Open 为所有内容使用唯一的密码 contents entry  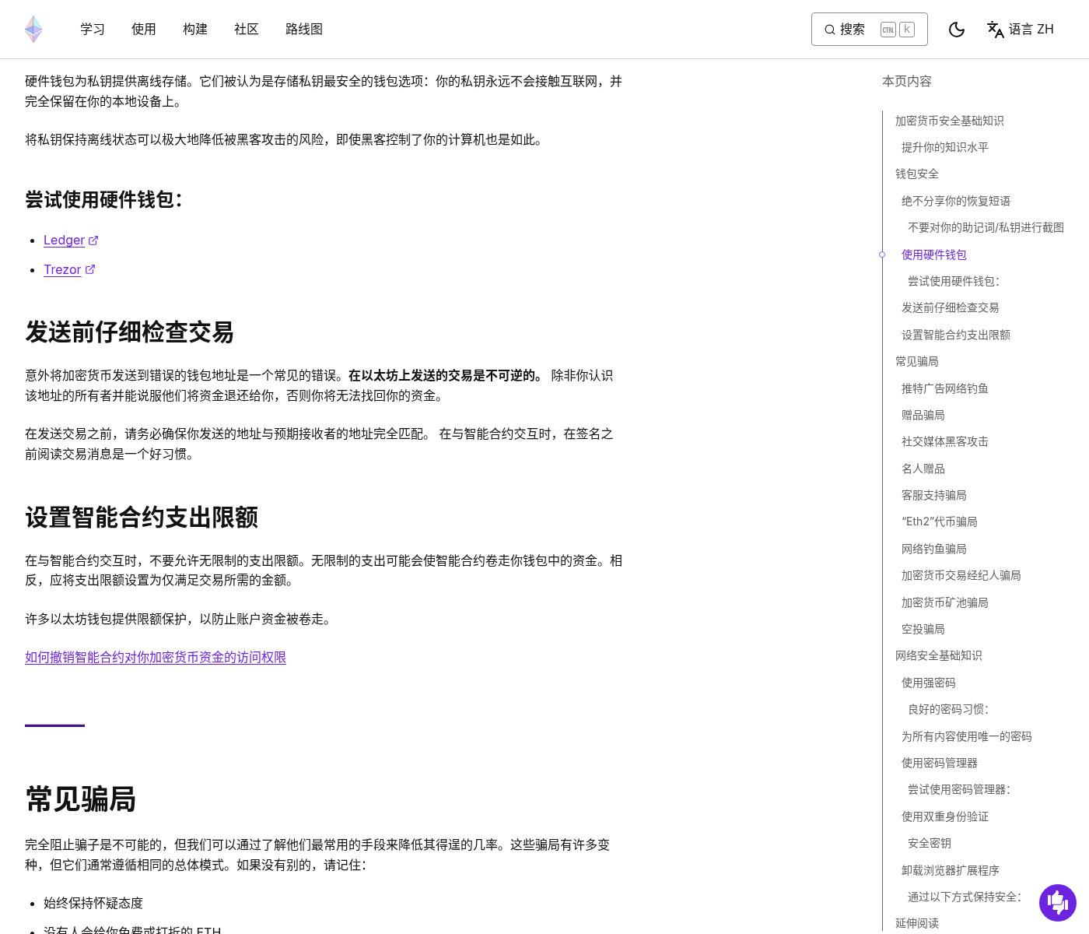coord(966,736)
